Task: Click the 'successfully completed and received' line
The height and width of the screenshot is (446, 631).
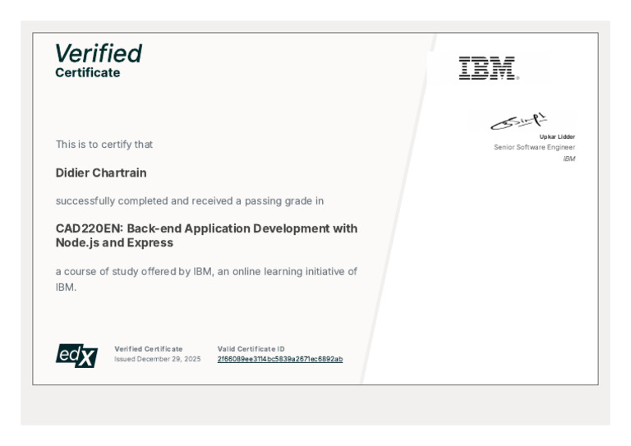Action: tap(190, 200)
